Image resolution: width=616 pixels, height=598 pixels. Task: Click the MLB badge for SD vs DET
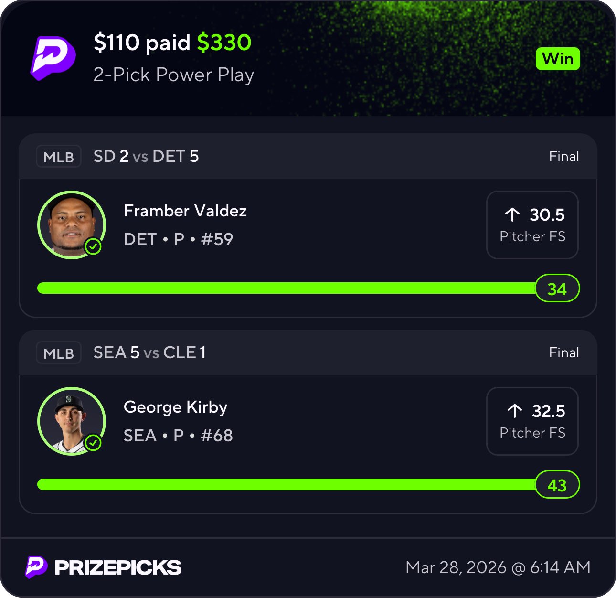pos(58,157)
